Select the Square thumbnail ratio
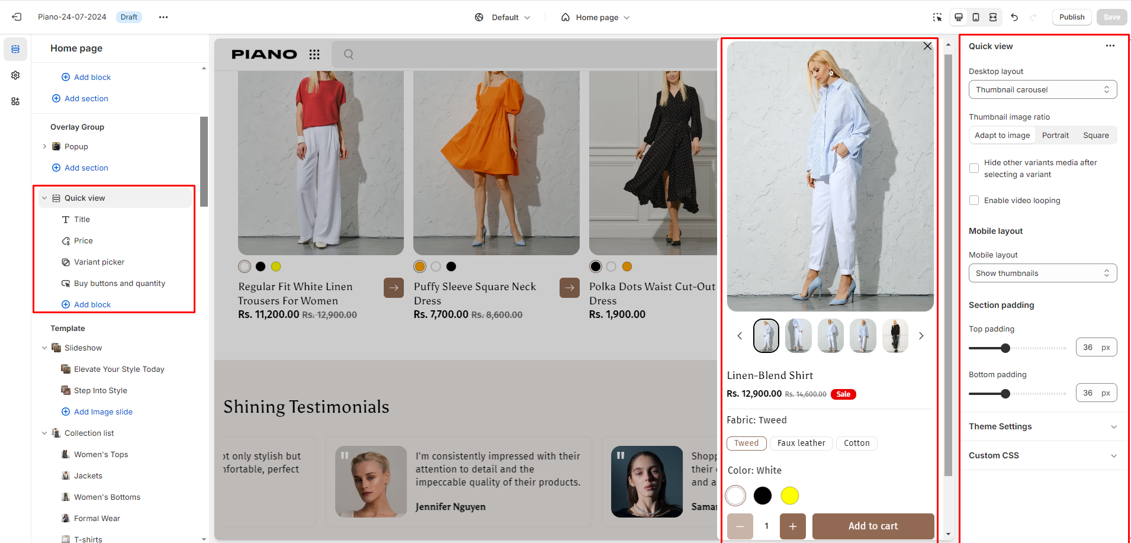The height and width of the screenshot is (543, 1131). click(1095, 135)
